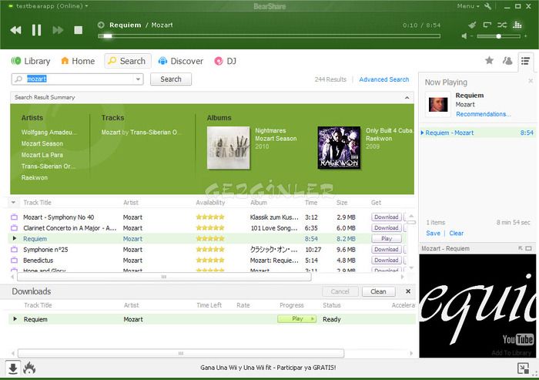539x380 pixels.
Task: Open the Menu dropdown
Action: pos(468,6)
